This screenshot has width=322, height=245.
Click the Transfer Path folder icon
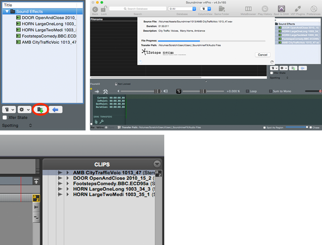119,127
